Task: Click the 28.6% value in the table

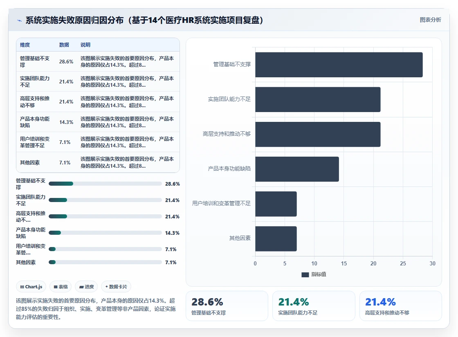Action: click(x=66, y=62)
